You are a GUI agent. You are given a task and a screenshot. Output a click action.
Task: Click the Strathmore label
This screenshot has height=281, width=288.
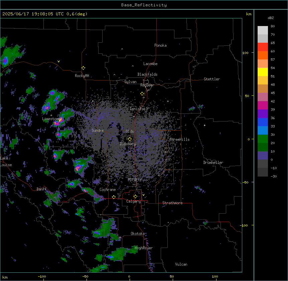point(172,203)
